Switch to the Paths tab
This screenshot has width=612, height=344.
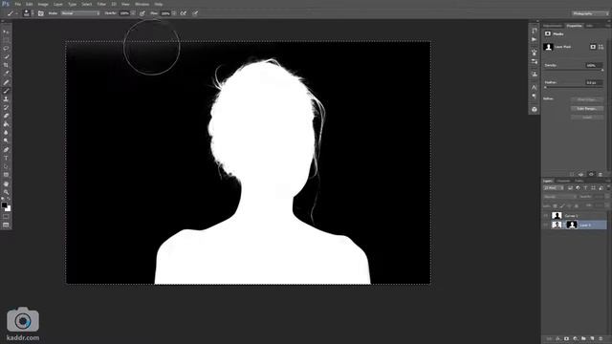pos(579,181)
